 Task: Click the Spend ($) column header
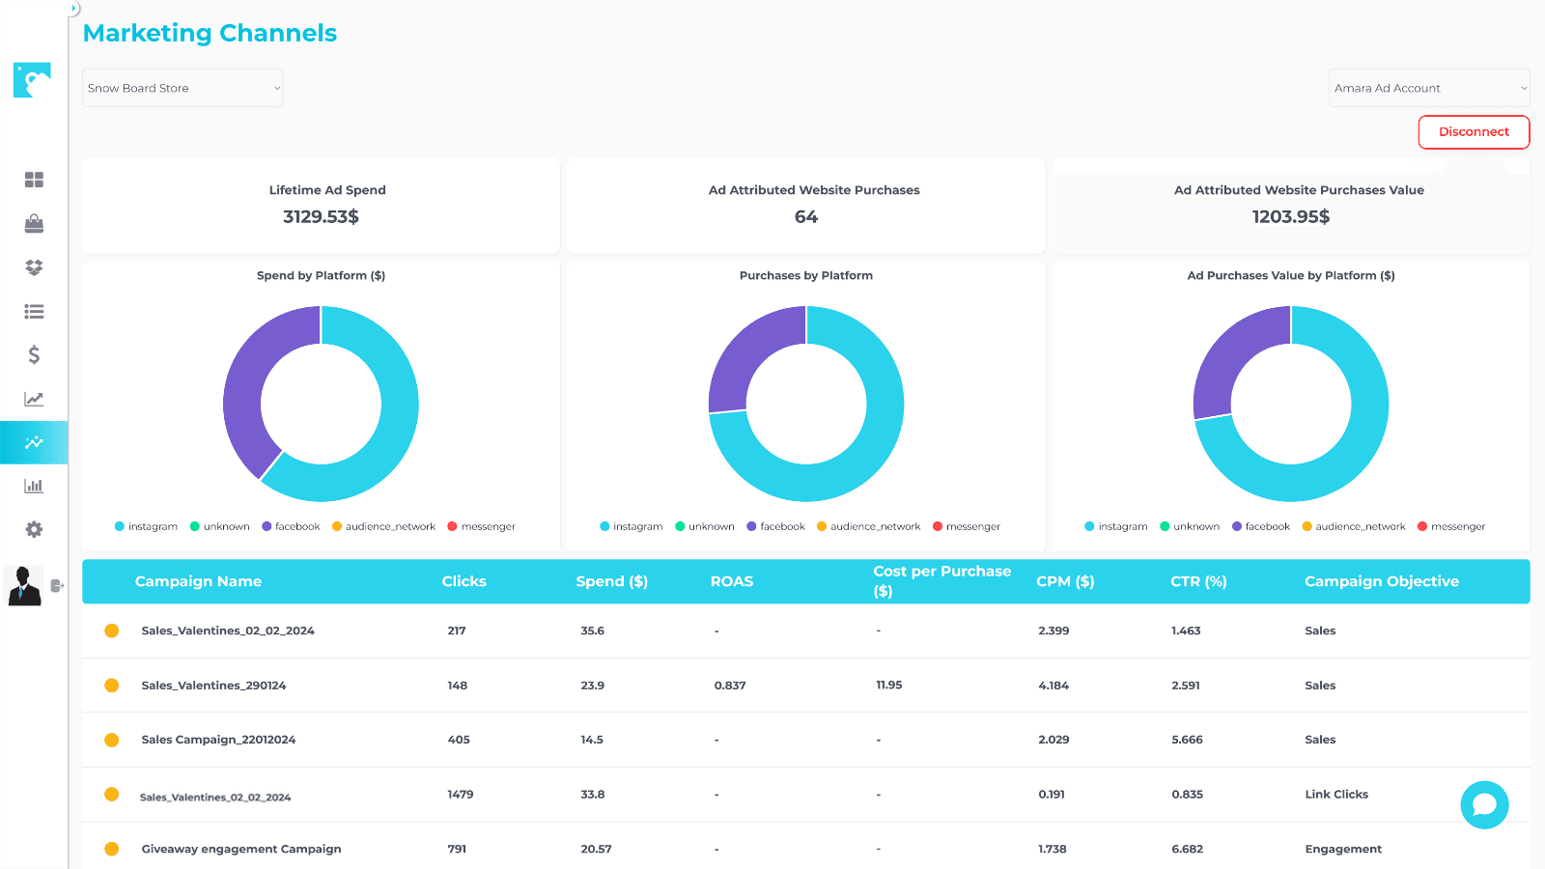[611, 581]
